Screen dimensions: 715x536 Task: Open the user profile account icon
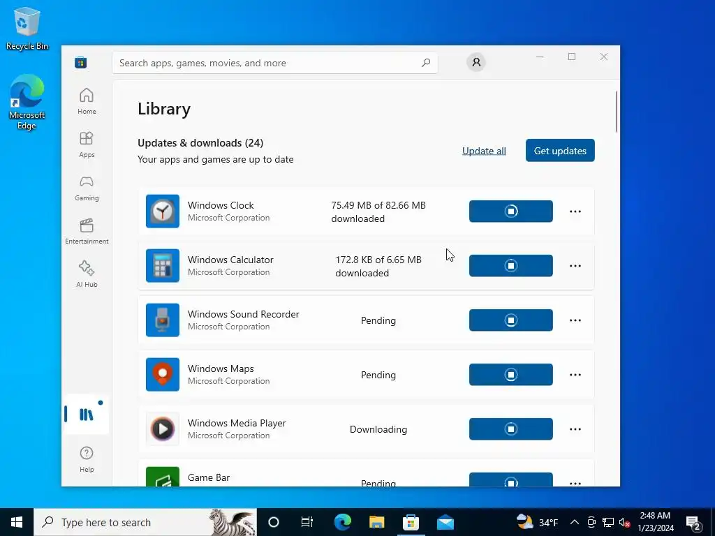476,62
